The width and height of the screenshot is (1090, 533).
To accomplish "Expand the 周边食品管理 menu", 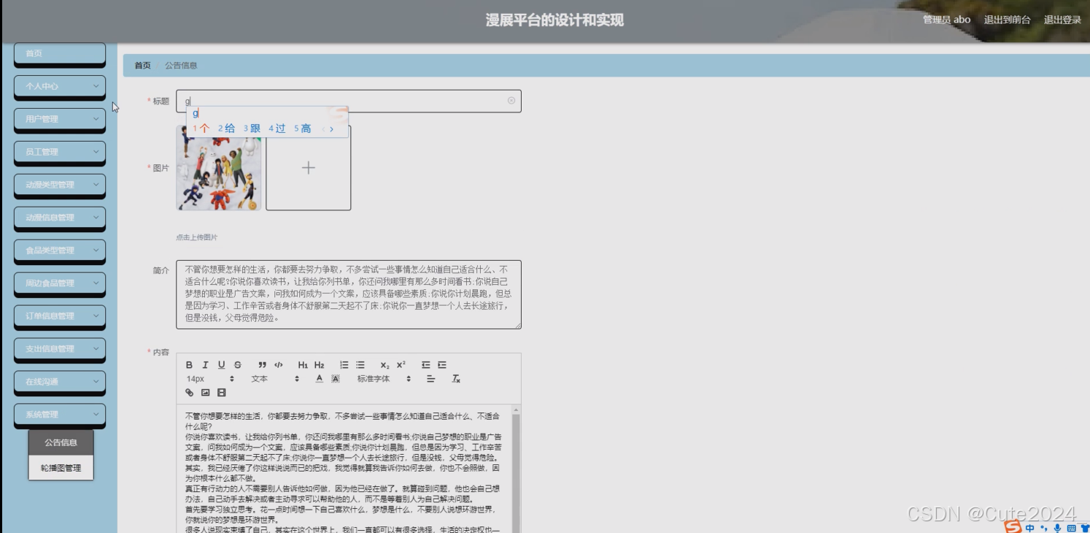I will (x=60, y=283).
